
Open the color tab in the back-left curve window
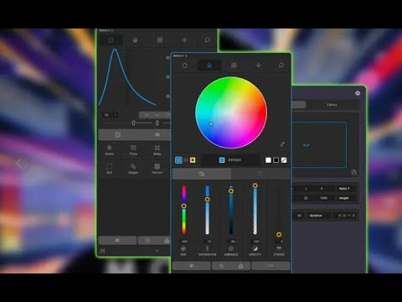click(x=135, y=40)
